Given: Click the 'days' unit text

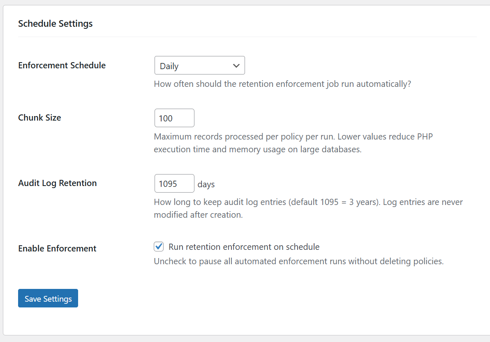Looking at the screenshot, I should pyautogui.click(x=206, y=184).
